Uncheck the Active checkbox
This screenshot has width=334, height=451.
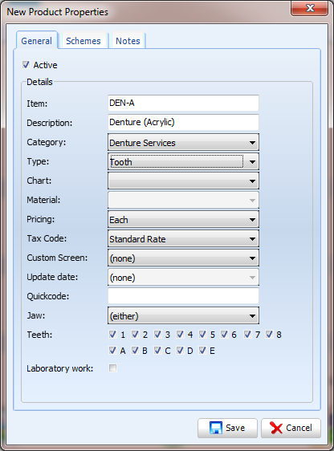[x=26, y=65]
